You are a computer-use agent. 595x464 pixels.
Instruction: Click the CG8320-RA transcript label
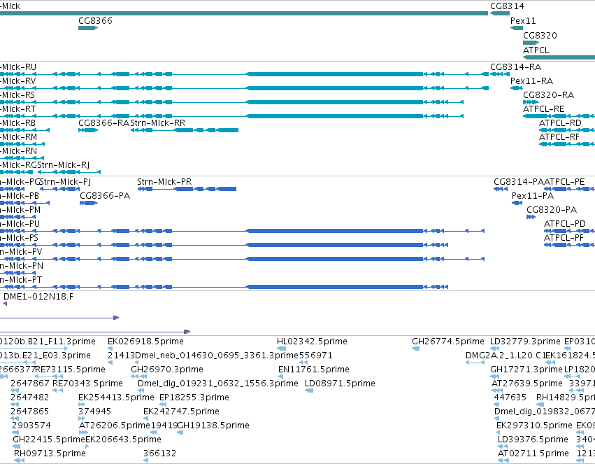[x=548, y=95]
